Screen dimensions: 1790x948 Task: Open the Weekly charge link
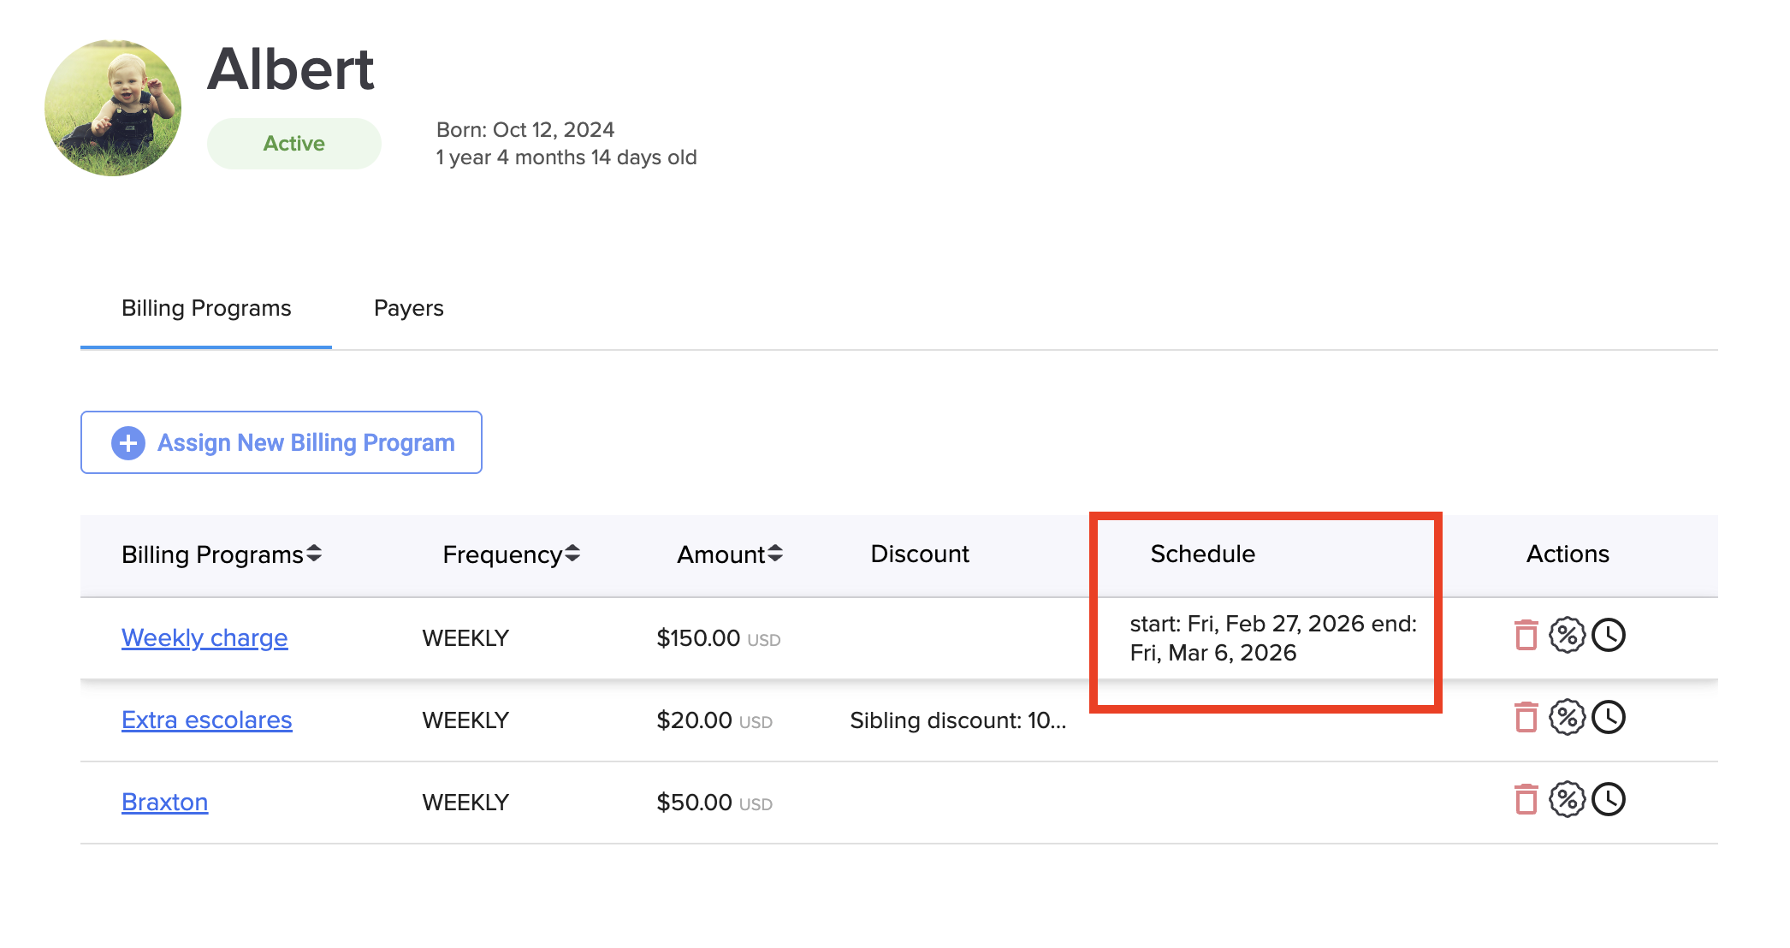click(x=204, y=638)
